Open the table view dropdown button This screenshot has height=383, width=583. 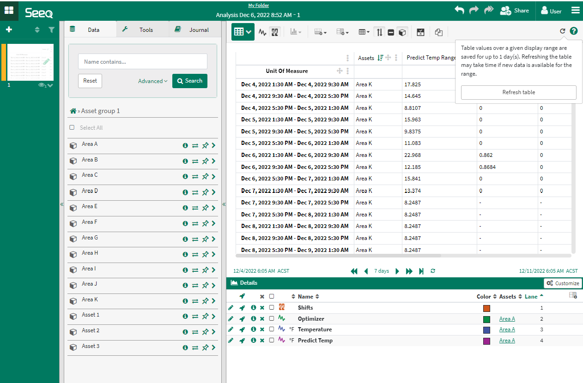point(243,32)
